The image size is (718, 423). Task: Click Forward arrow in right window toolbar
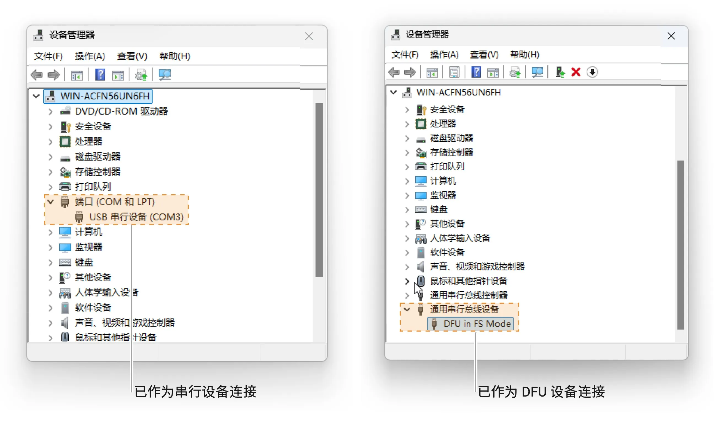tap(410, 72)
